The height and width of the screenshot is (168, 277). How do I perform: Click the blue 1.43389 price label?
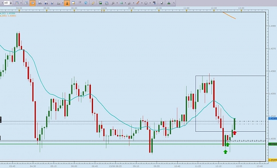[273, 118]
